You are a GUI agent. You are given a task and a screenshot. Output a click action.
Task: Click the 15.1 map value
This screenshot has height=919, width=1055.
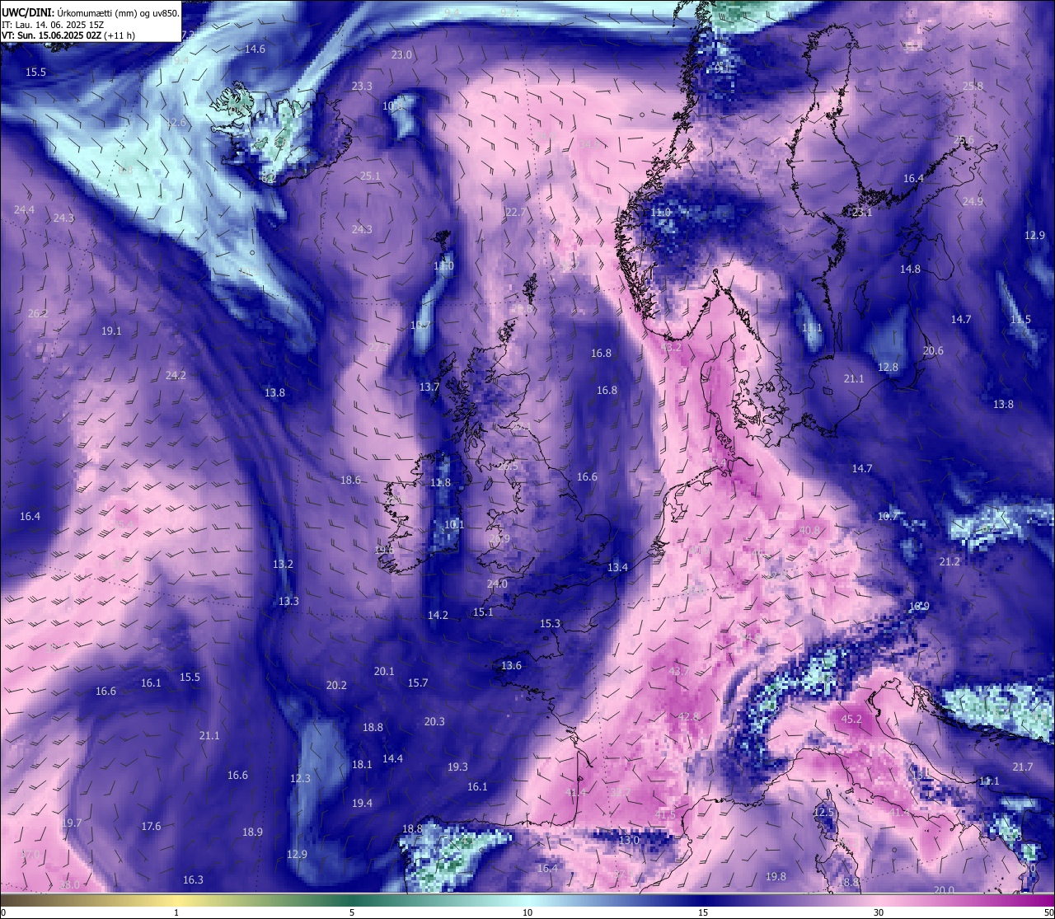point(483,612)
